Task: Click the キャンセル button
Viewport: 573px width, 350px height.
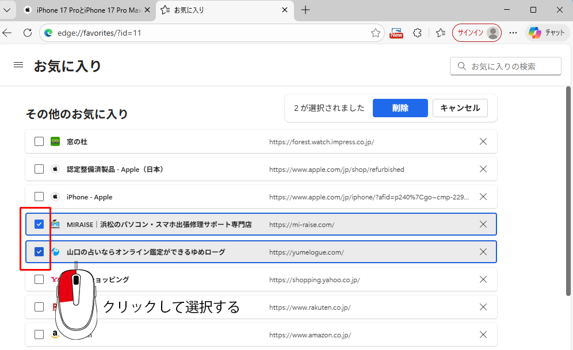Action: (x=460, y=108)
